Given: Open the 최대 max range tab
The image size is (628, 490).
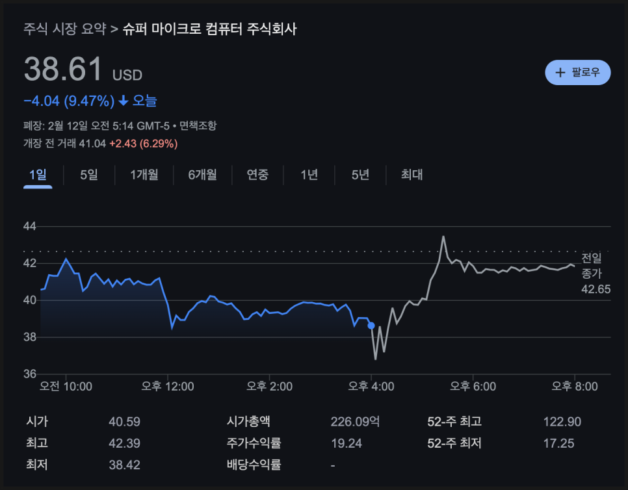Looking at the screenshot, I should coord(412,175).
